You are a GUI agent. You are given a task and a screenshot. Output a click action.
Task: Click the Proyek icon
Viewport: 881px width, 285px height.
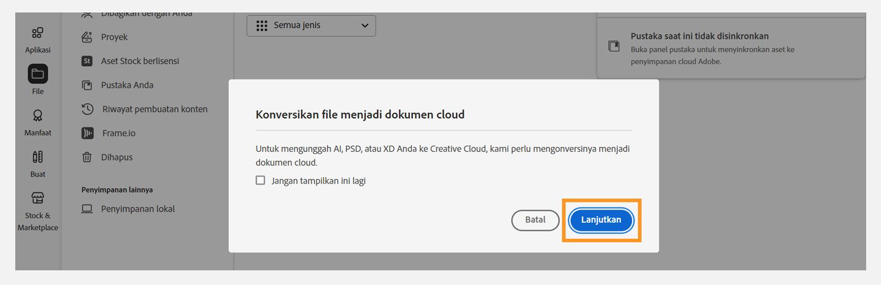click(87, 37)
